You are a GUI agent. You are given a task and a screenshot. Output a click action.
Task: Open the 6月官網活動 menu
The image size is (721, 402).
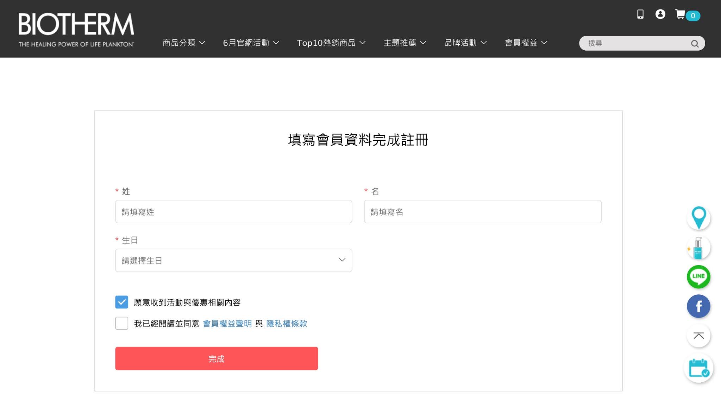[x=251, y=43]
